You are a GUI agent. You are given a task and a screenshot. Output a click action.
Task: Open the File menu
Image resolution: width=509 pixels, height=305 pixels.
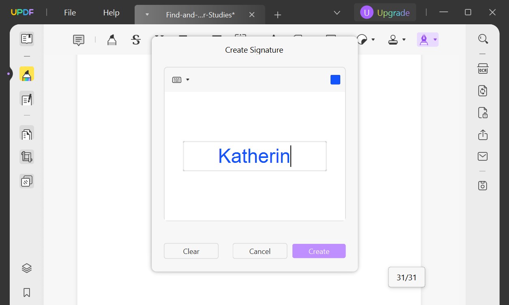pyautogui.click(x=69, y=13)
